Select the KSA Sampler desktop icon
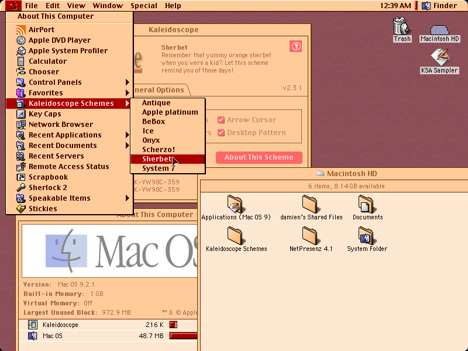 (439, 57)
